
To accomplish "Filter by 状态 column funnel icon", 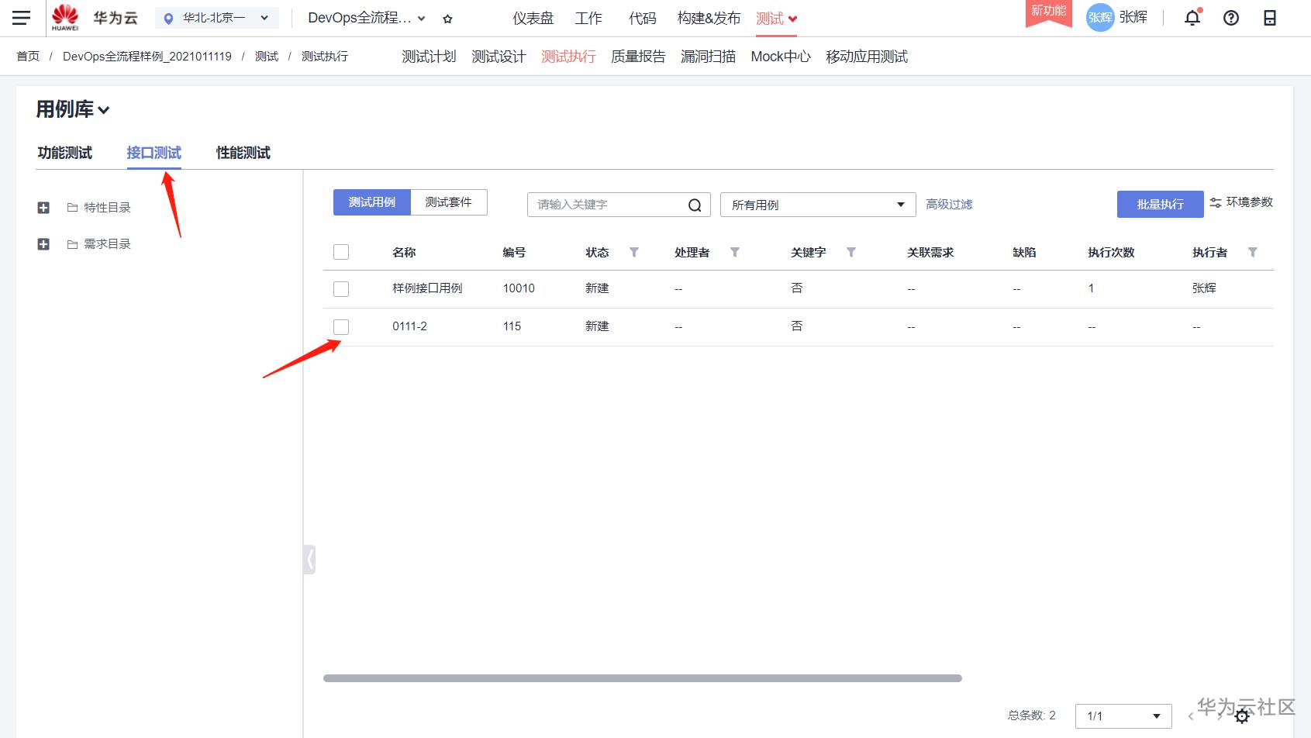I will pos(634,252).
